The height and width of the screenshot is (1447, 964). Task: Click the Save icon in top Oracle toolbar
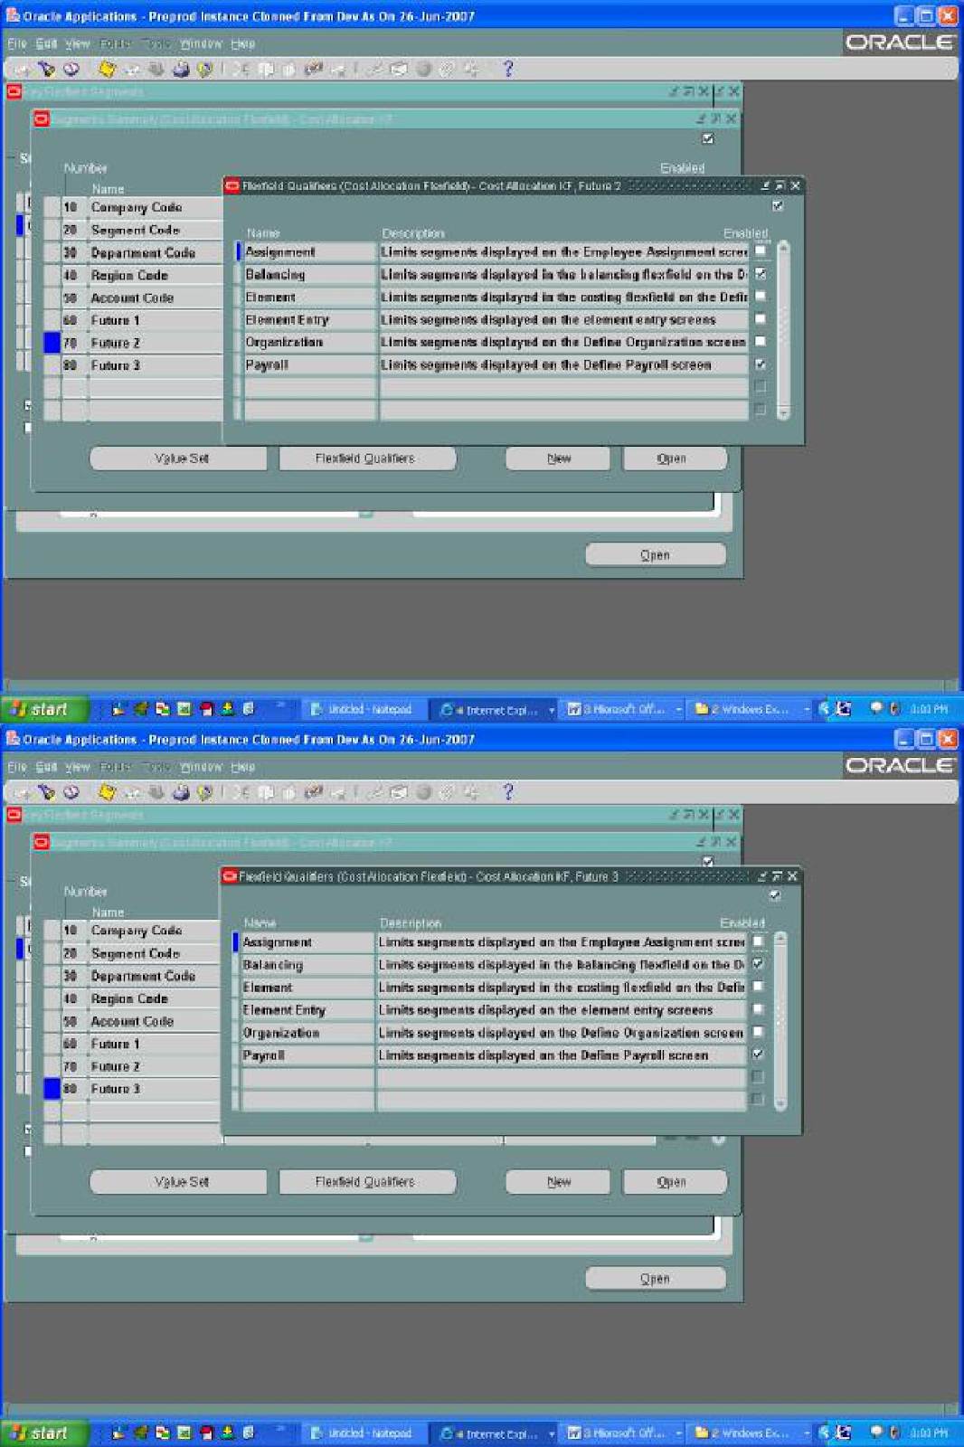coord(107,69)
